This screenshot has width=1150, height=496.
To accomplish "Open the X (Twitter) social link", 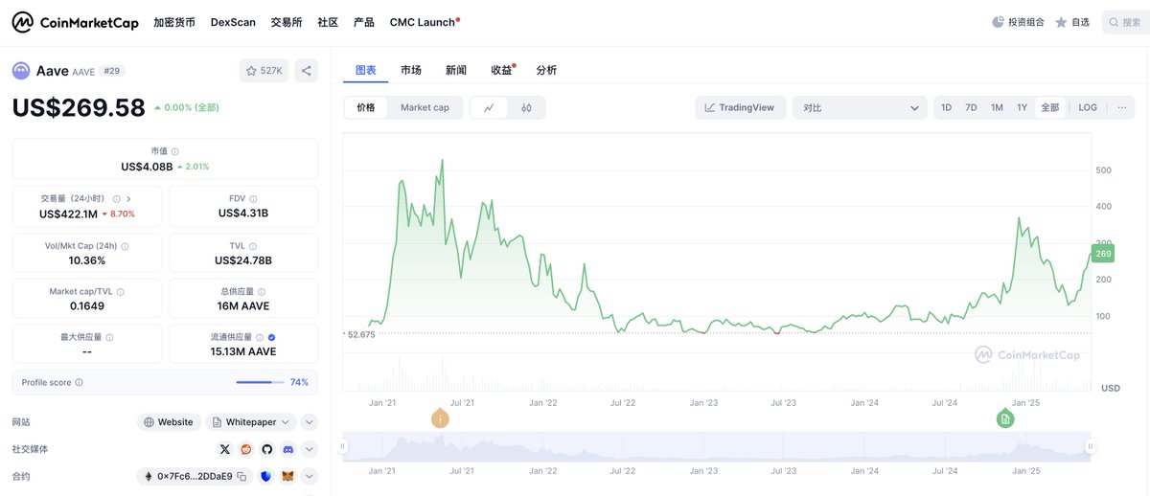I will click(225, 449).
